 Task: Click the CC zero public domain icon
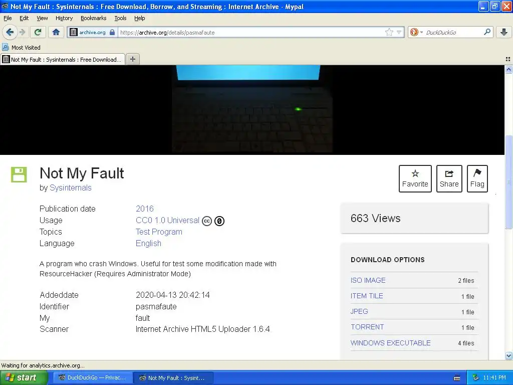pyautogui.click(x=219, y=221)
